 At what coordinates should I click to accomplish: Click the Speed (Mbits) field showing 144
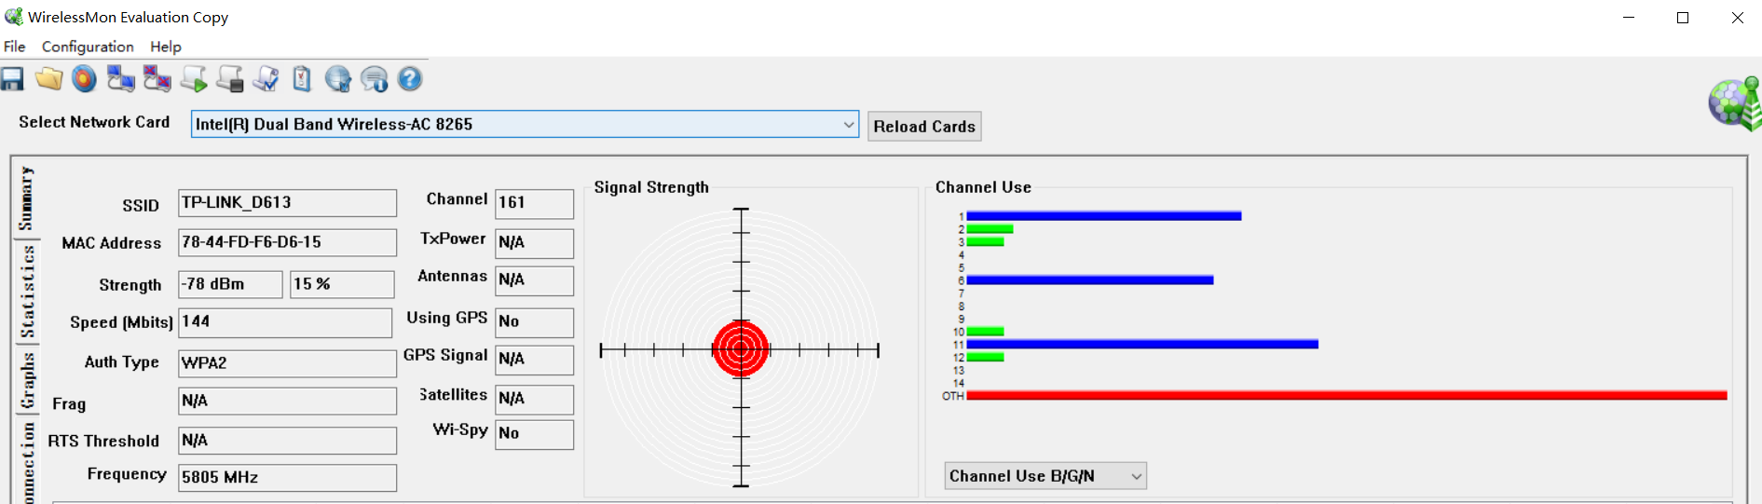(285, 323)
